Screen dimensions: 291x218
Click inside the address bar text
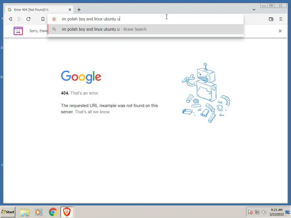[x=91, y=19]
